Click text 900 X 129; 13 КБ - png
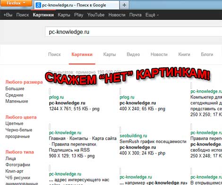222x185 pixels. click(72, 156)
